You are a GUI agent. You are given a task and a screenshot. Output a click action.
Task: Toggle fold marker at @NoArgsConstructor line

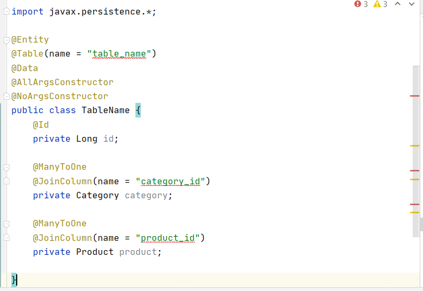pyautogui.click(x=6, y=96)
